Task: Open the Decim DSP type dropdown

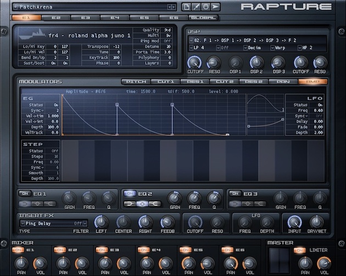Action: (x=245, y=48)
